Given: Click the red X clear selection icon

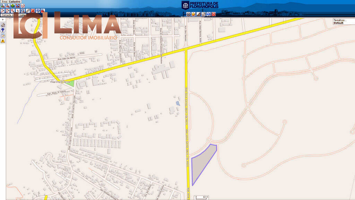Looking at the screenshot, I should (33, 11).
